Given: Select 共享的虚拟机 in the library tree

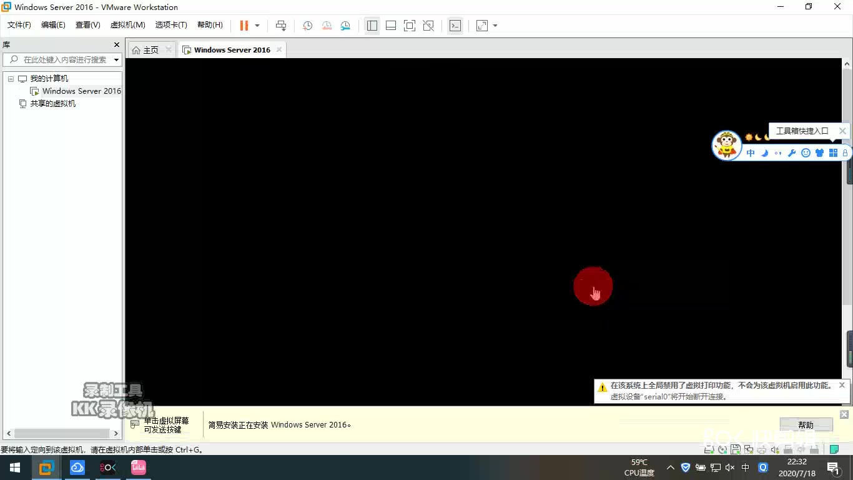Looking at the screenshot, I should point(53,104).
